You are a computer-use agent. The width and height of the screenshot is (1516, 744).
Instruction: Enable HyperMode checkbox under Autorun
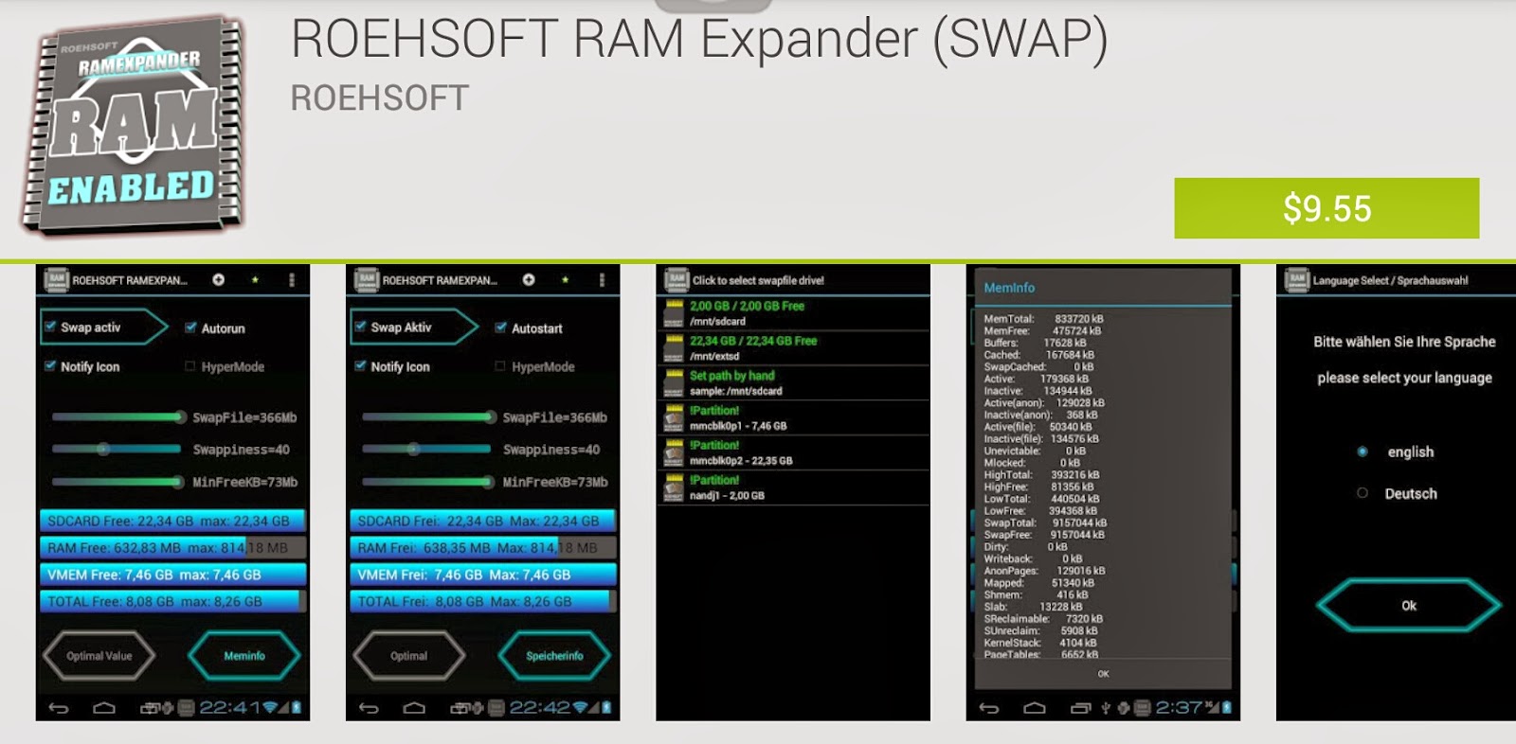point(190,366)
